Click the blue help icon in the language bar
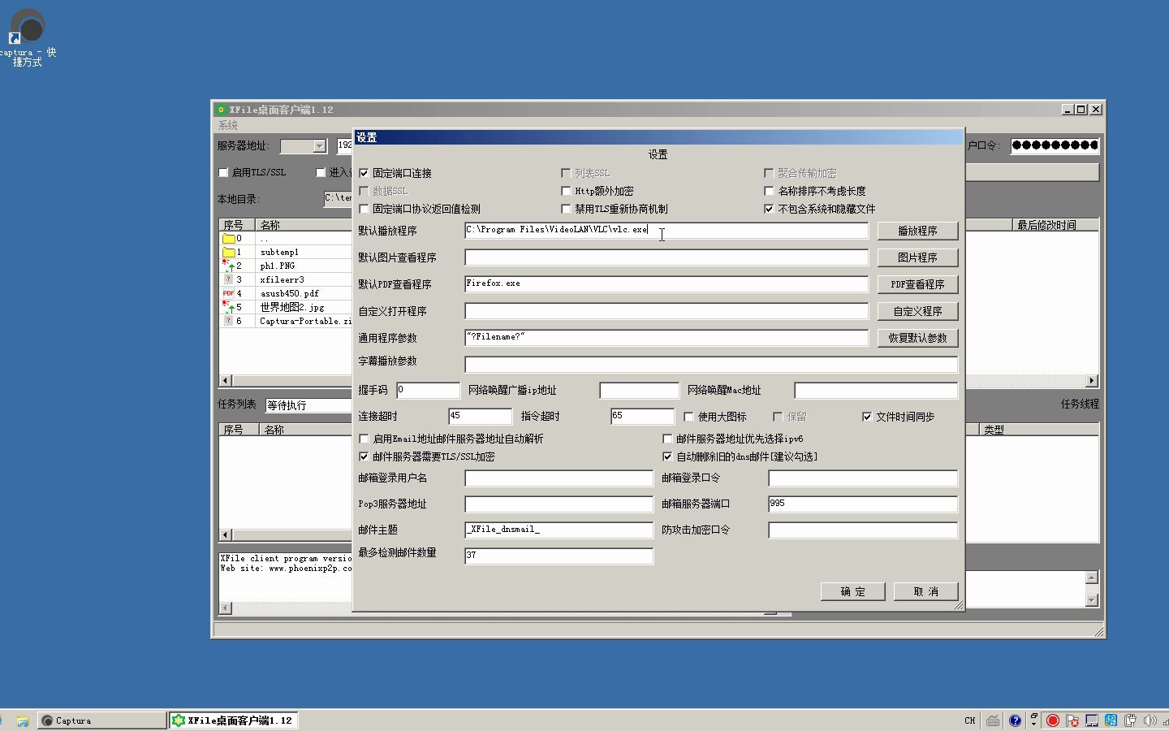This screenshot has width=1169, height=731. point(1015,720)
